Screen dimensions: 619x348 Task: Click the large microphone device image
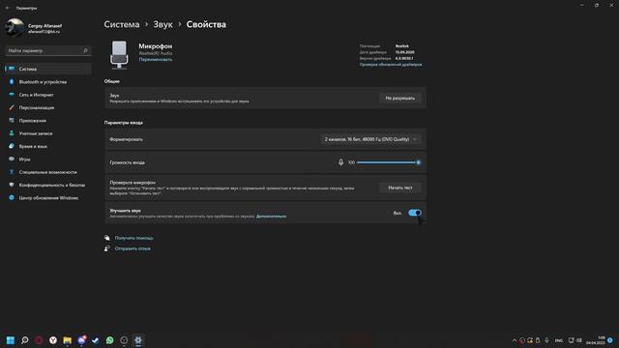click(119, 54)
